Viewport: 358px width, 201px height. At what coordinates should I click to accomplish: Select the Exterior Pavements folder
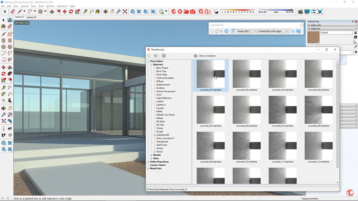click(x=166, y=91)
